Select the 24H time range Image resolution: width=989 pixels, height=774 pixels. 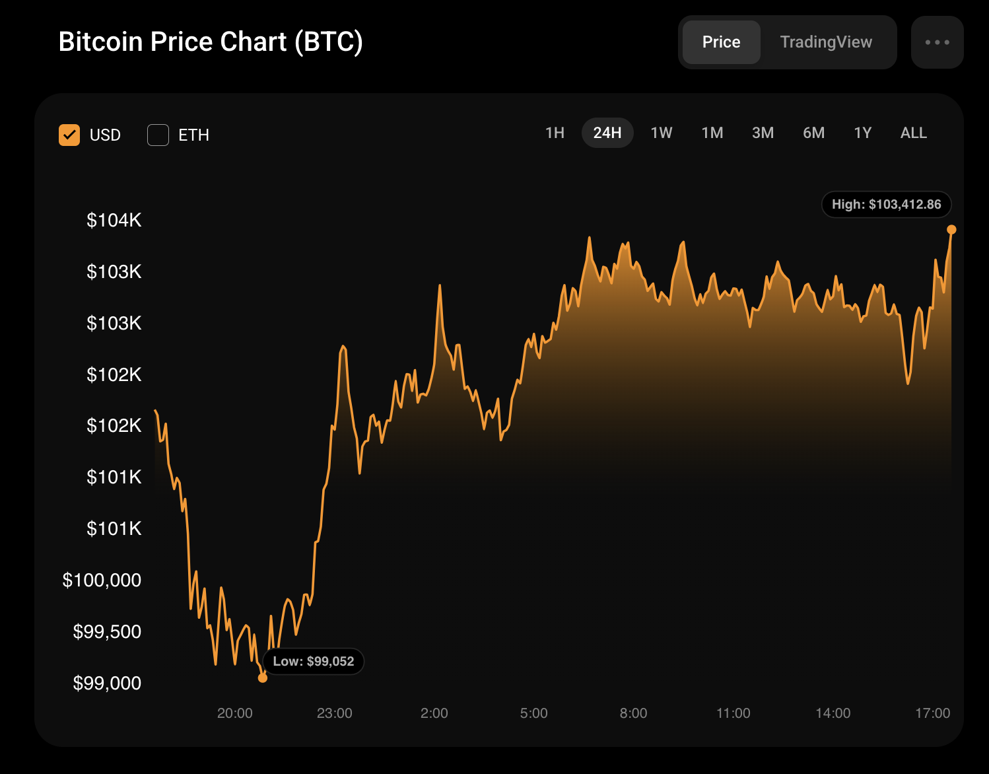607,133
